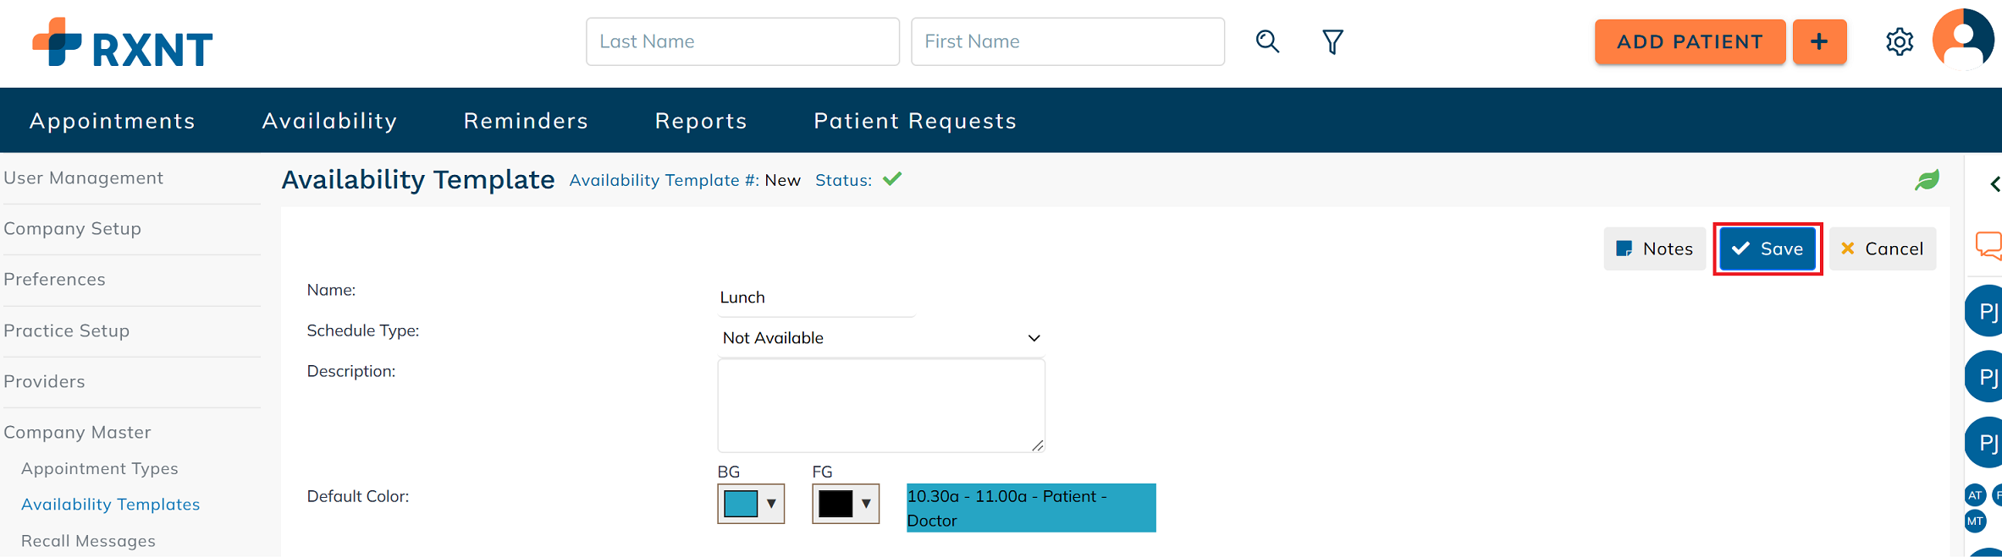
Task: Click the Cancel button
Action: pos(1882,248)
